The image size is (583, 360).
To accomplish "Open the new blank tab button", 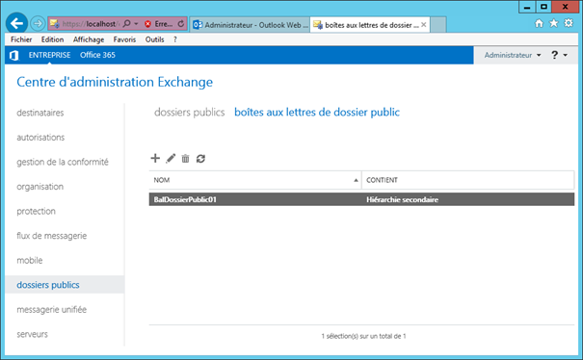I will click(x=438, y=25).
